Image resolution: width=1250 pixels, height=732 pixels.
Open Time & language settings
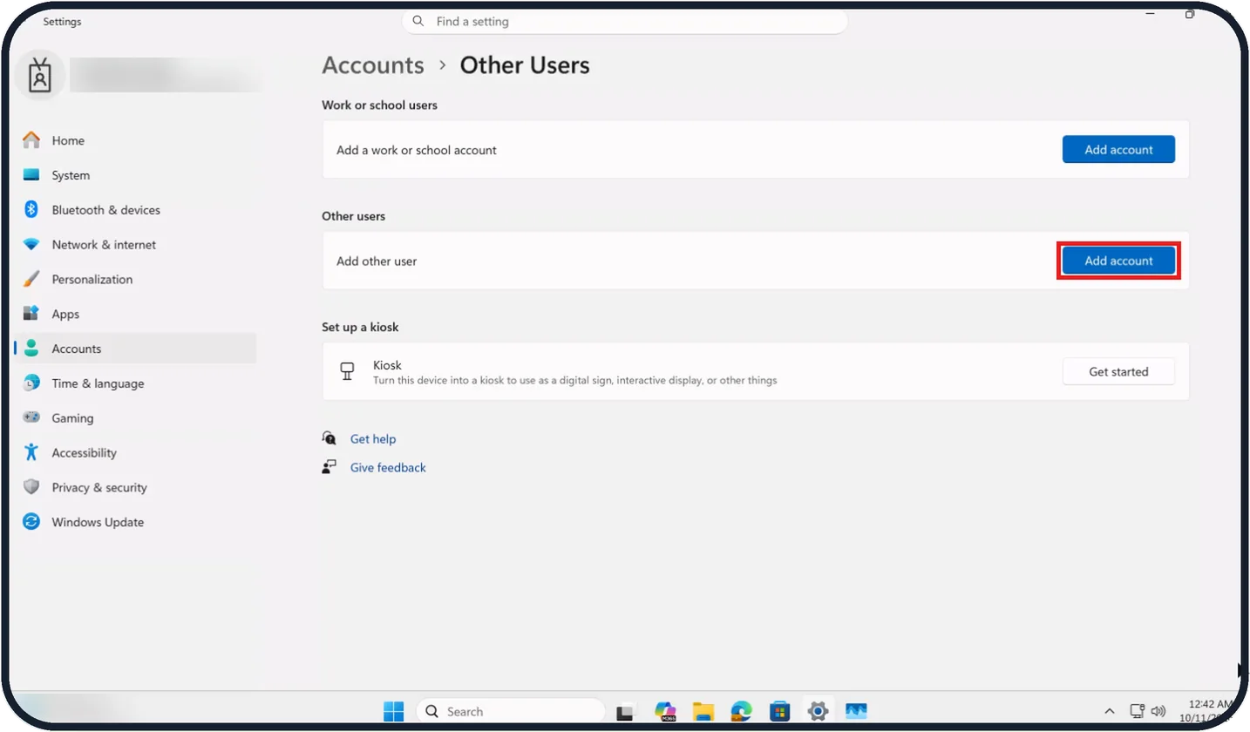pos(135,383)
